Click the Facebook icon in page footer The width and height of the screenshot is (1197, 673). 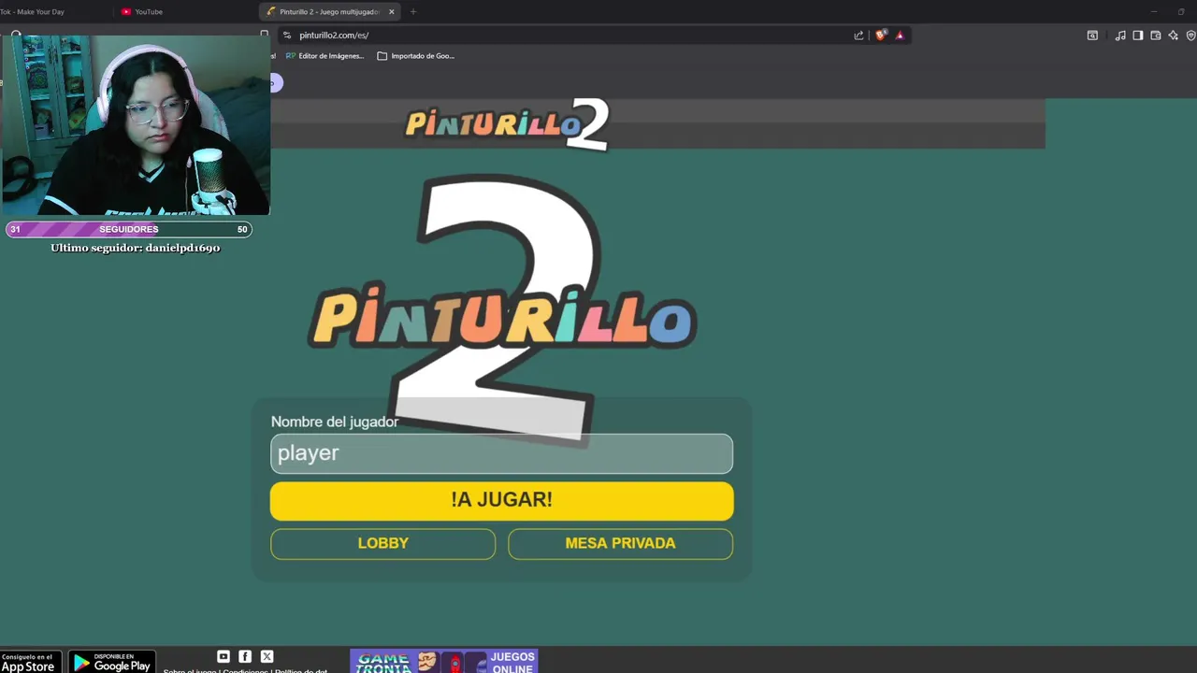click(x=245, y=657)
